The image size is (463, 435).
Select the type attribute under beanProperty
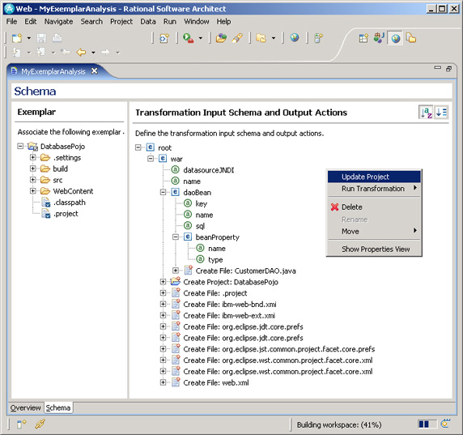215,260
